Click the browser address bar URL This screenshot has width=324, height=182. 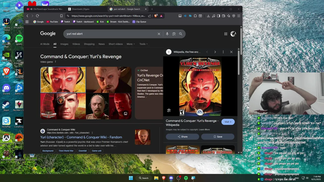click(108, 16)
